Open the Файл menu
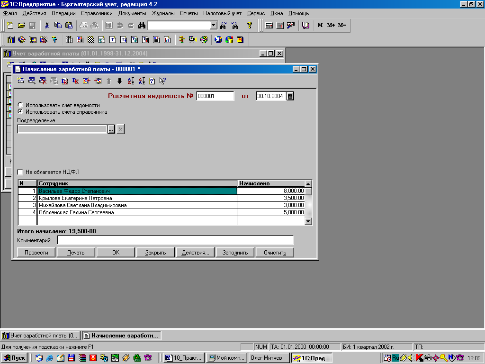 (x=10, y=13)
